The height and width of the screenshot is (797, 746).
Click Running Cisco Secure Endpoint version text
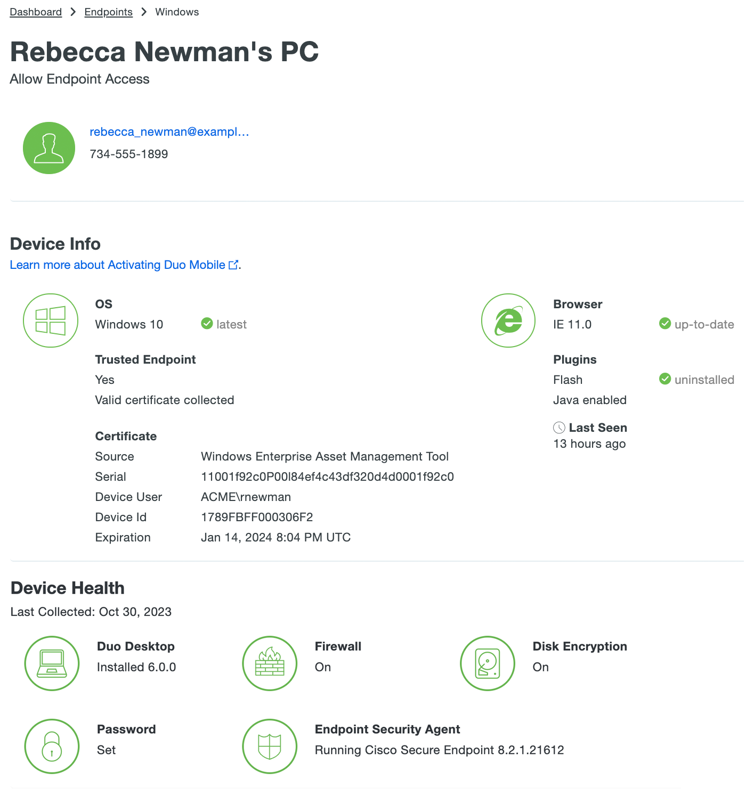(440, 750)
